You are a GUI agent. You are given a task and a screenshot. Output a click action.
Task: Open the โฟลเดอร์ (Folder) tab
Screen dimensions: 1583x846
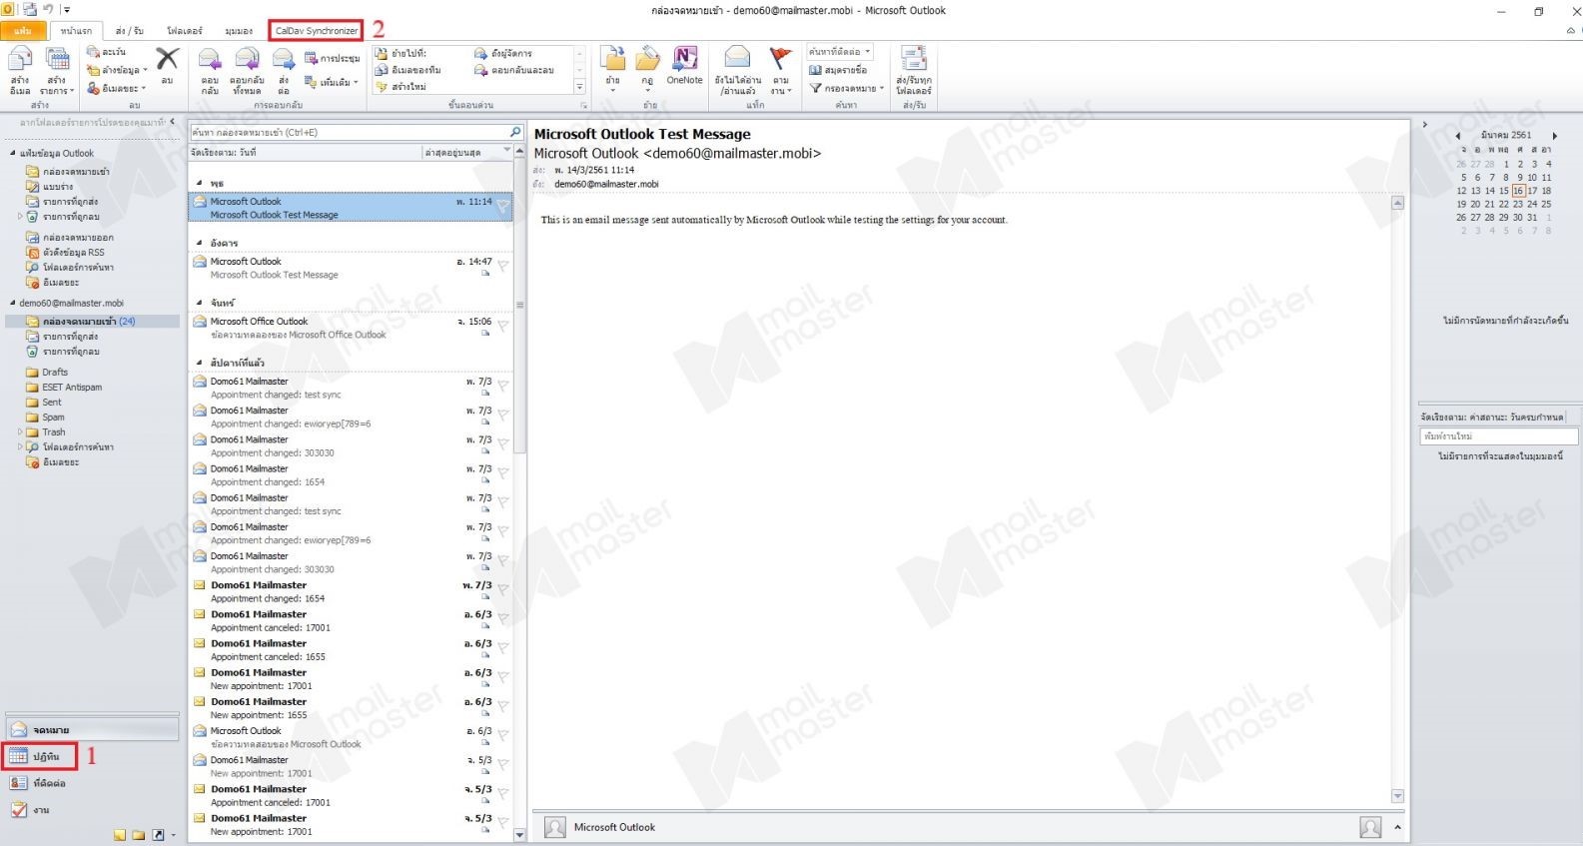[x=185, y=31]
